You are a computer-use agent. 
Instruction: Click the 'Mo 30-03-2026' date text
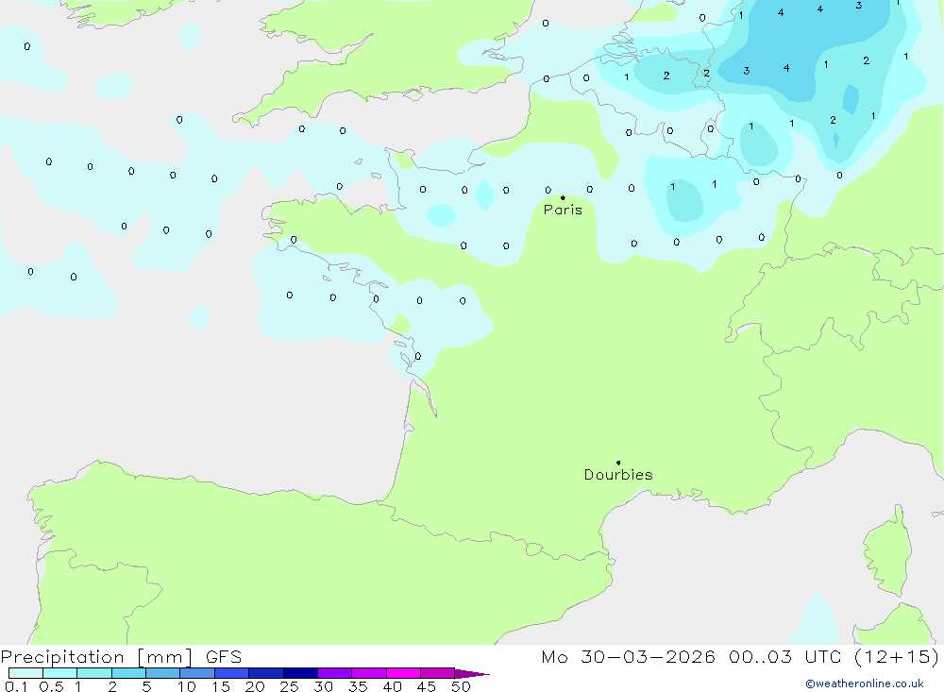click(x=628, y=656)
